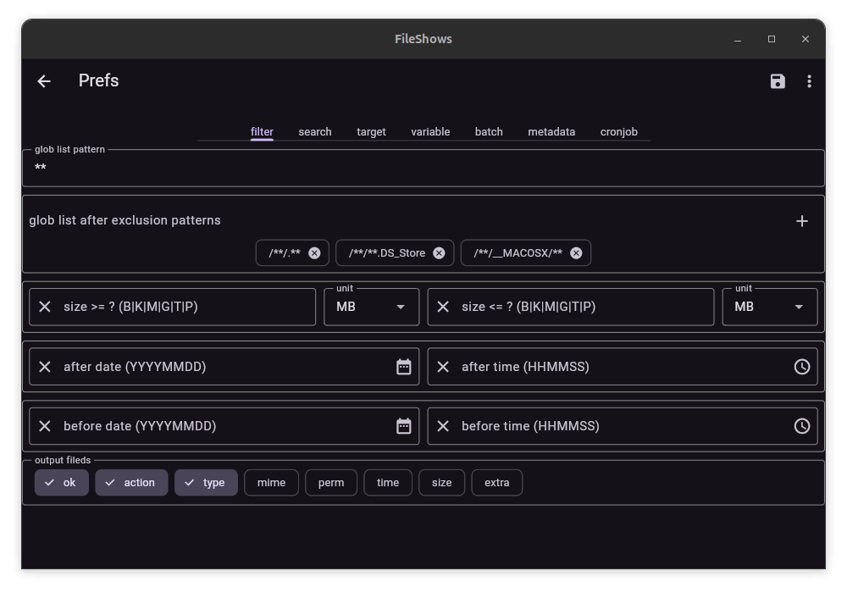Viewport: 847px width, 593px height.
Task: Remove the /**/.** exclusion chip
Action: 314,253
